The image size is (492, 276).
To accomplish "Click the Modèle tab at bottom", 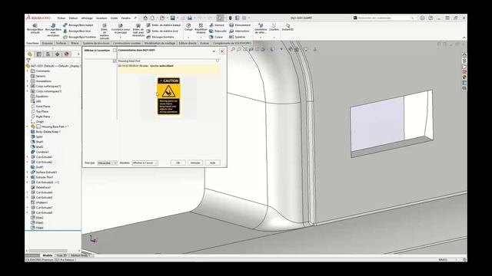I will click(48, 255).
